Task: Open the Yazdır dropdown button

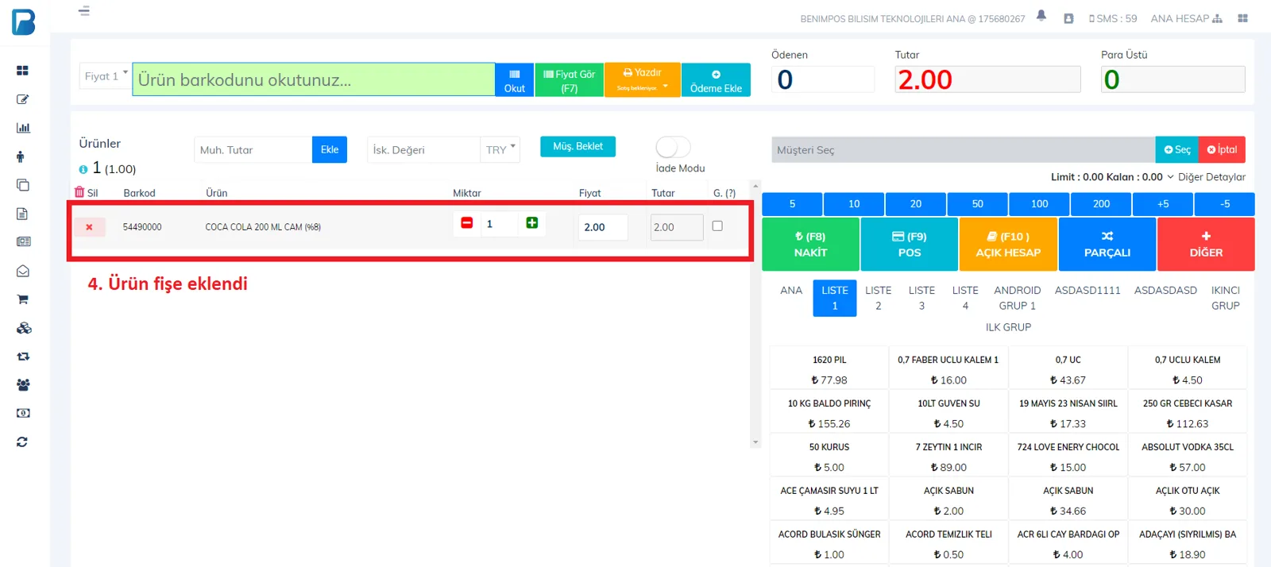Action: click(x=642, y=79)
